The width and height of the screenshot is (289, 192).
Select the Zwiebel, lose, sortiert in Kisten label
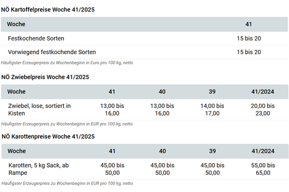[39, 109]
